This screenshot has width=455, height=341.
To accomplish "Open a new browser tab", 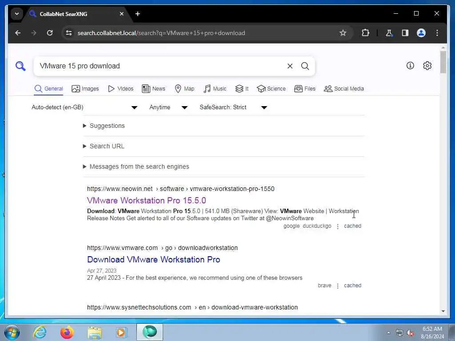I will 138,14.
